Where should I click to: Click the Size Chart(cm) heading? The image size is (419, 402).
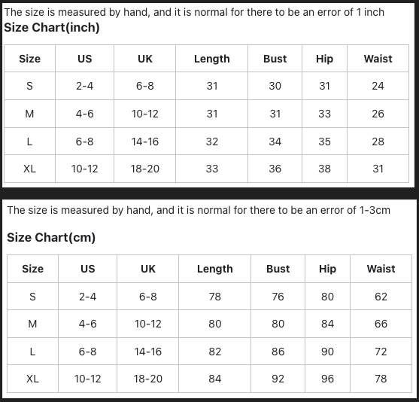[51, 237]
